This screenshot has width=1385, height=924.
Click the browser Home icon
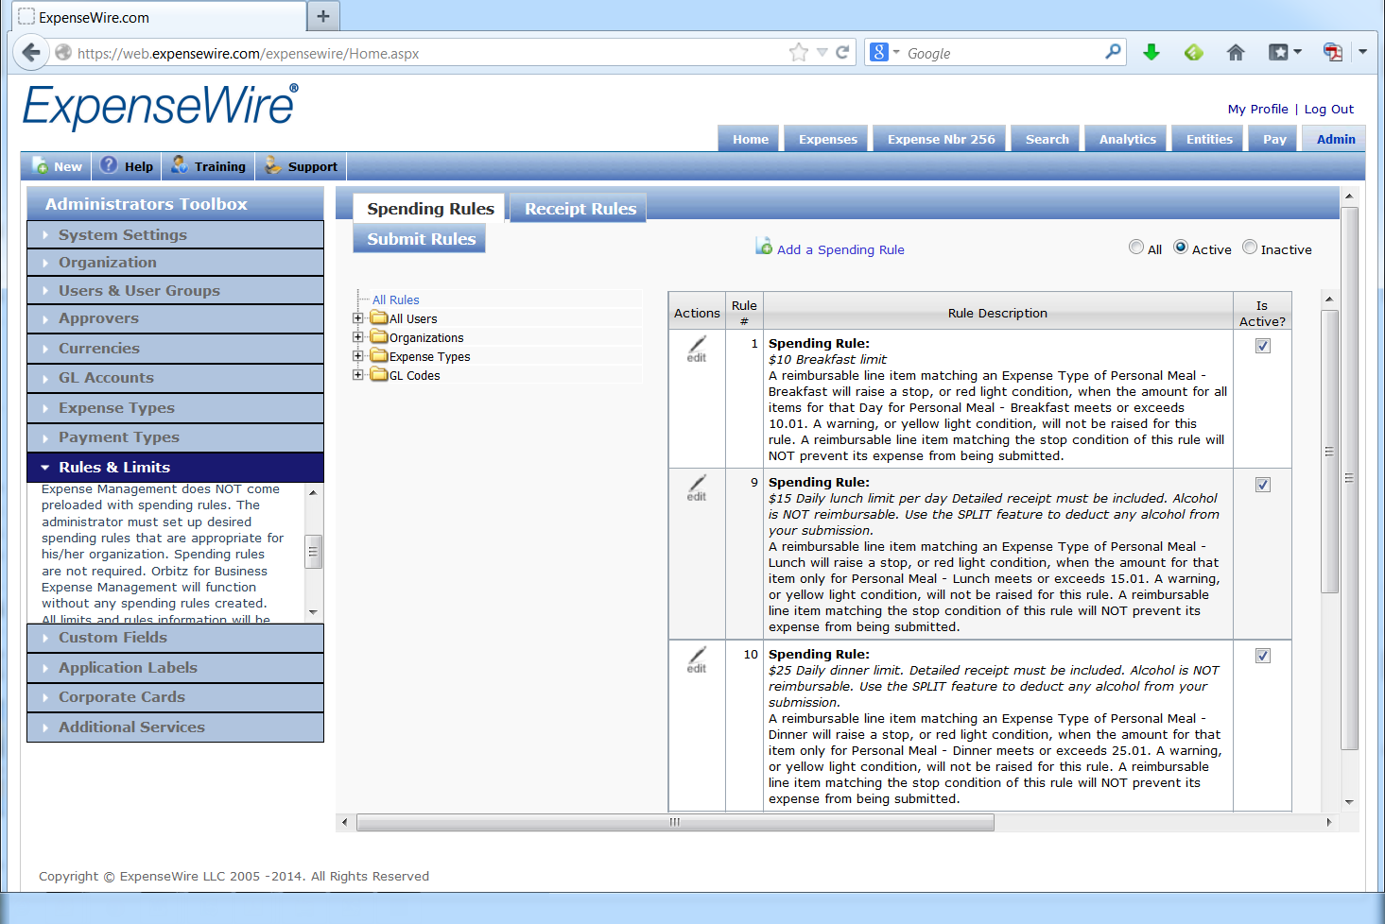point(1236,52)
